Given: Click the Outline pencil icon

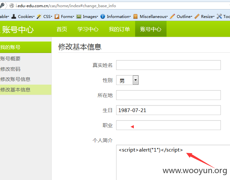Looking at the screenshot, I should (x=172, y=16).
